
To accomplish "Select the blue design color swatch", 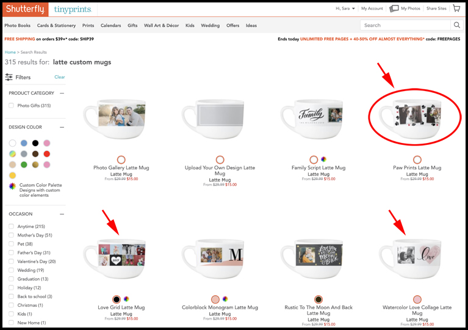I will 24,143.
